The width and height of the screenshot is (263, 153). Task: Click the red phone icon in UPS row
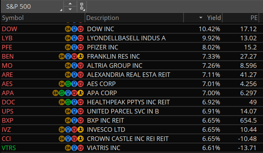(80, 111)
